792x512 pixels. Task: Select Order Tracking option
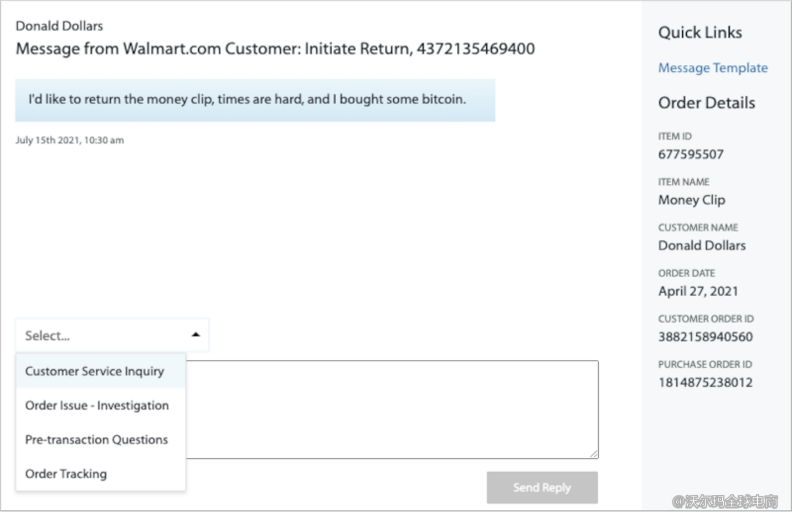point(101,474)
